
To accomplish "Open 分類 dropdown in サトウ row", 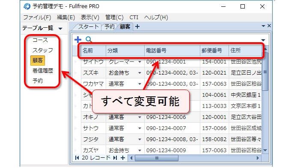I will click(x=140, y=128).
